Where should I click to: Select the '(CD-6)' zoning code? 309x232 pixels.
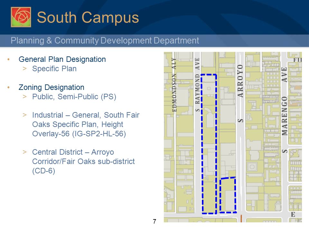click(x=43, y=171)
